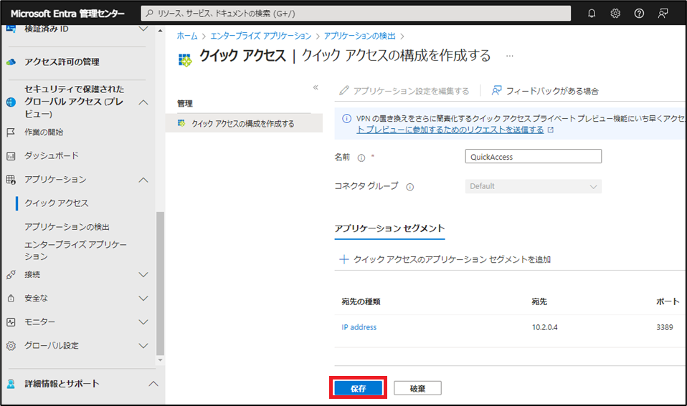
Task: Click the lock icon beside 安全な
Action: click(11, 299)
